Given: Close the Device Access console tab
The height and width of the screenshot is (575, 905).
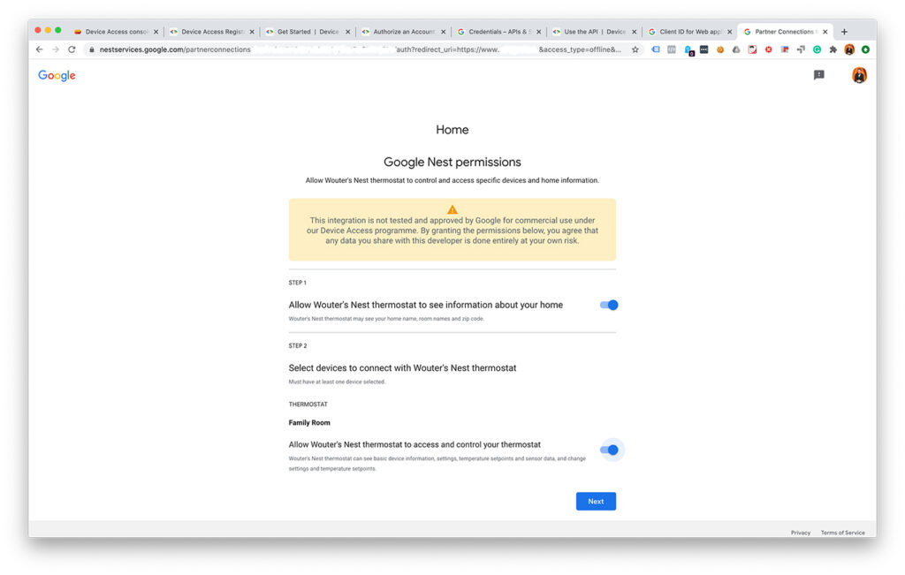Looking at the screenshot, I should coord(156,32).
